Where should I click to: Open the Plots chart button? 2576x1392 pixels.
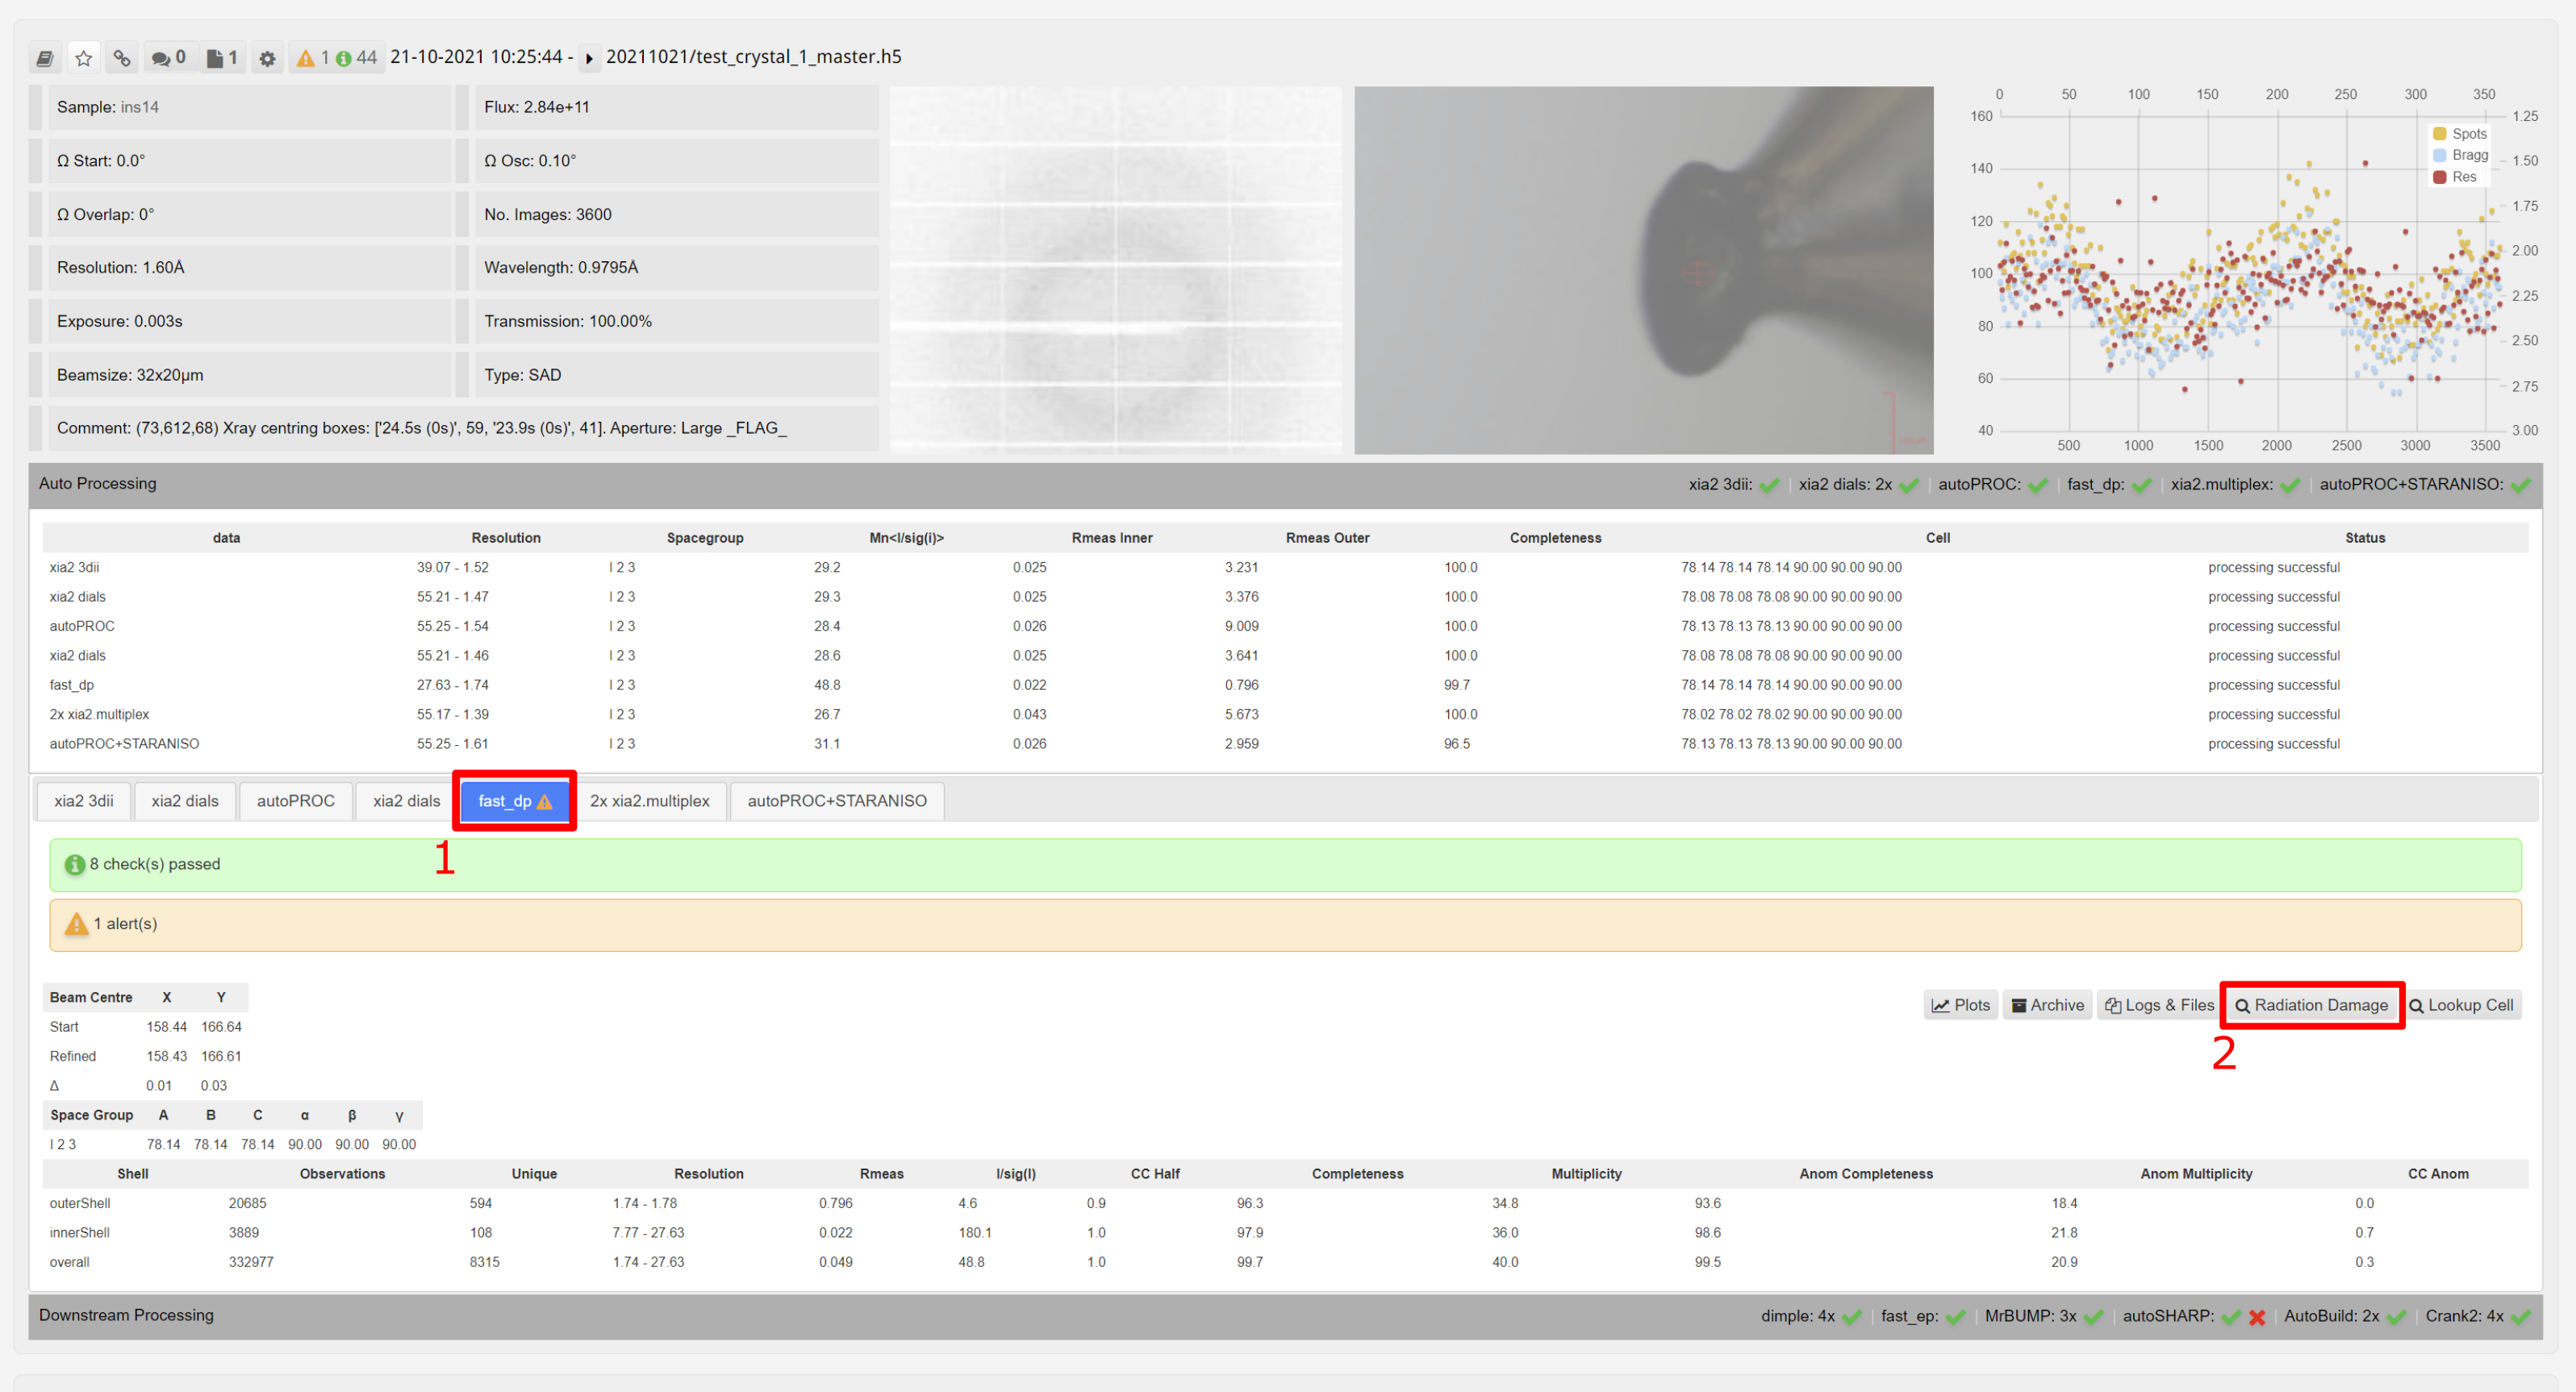point(1960,1005)
